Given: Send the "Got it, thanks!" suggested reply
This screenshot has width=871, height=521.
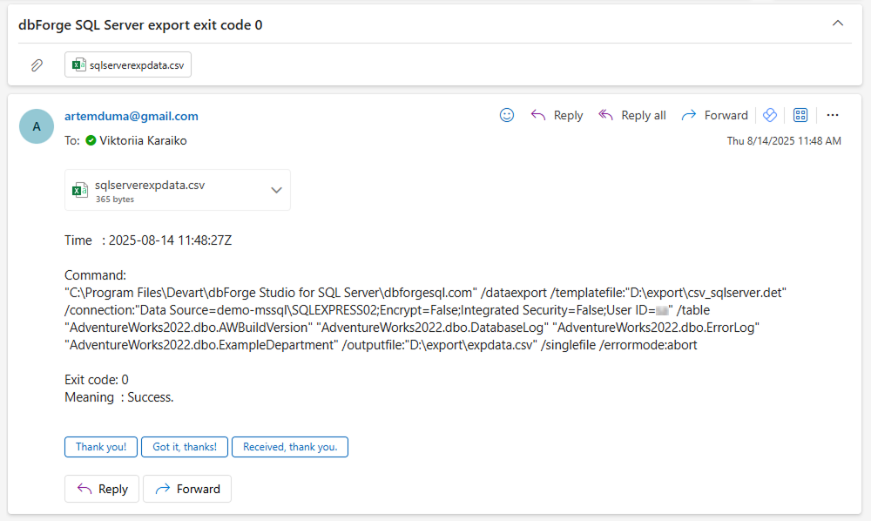Looking at the screenshot, I should click(x=184, y=446).
